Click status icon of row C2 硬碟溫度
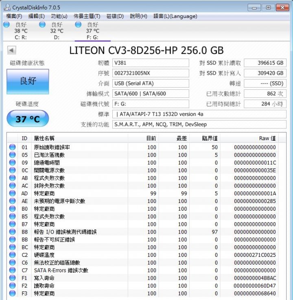 [13, 255]
